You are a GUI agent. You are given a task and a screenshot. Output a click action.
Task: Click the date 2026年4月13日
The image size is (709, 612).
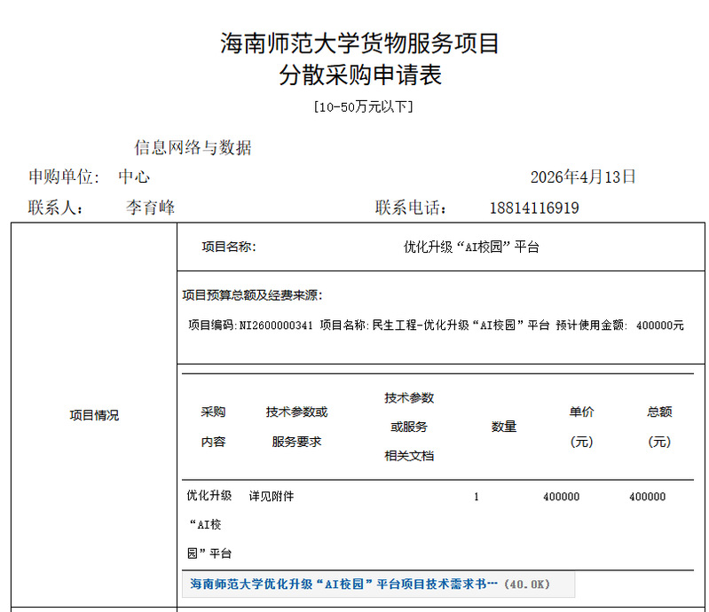(583, 177)
